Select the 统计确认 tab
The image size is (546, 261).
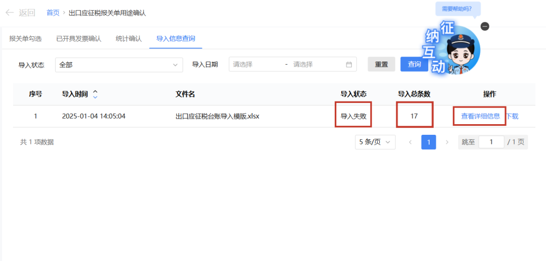point(128,38)
